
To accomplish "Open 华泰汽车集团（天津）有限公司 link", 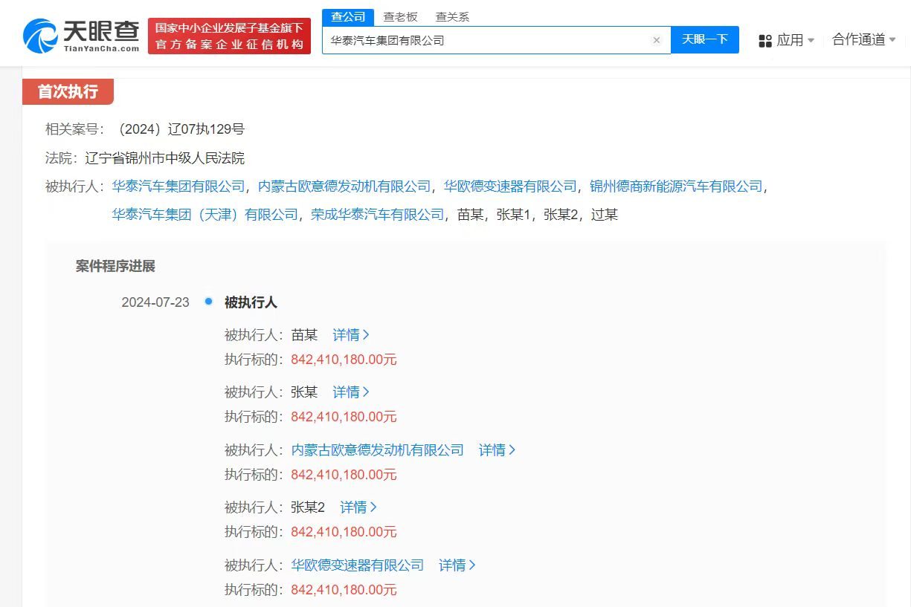I will (205, 215).
